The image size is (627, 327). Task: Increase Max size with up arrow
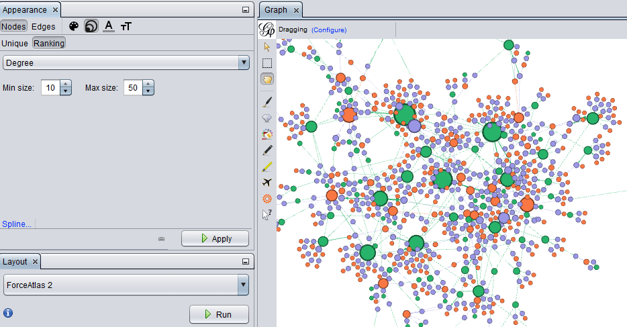148,84
